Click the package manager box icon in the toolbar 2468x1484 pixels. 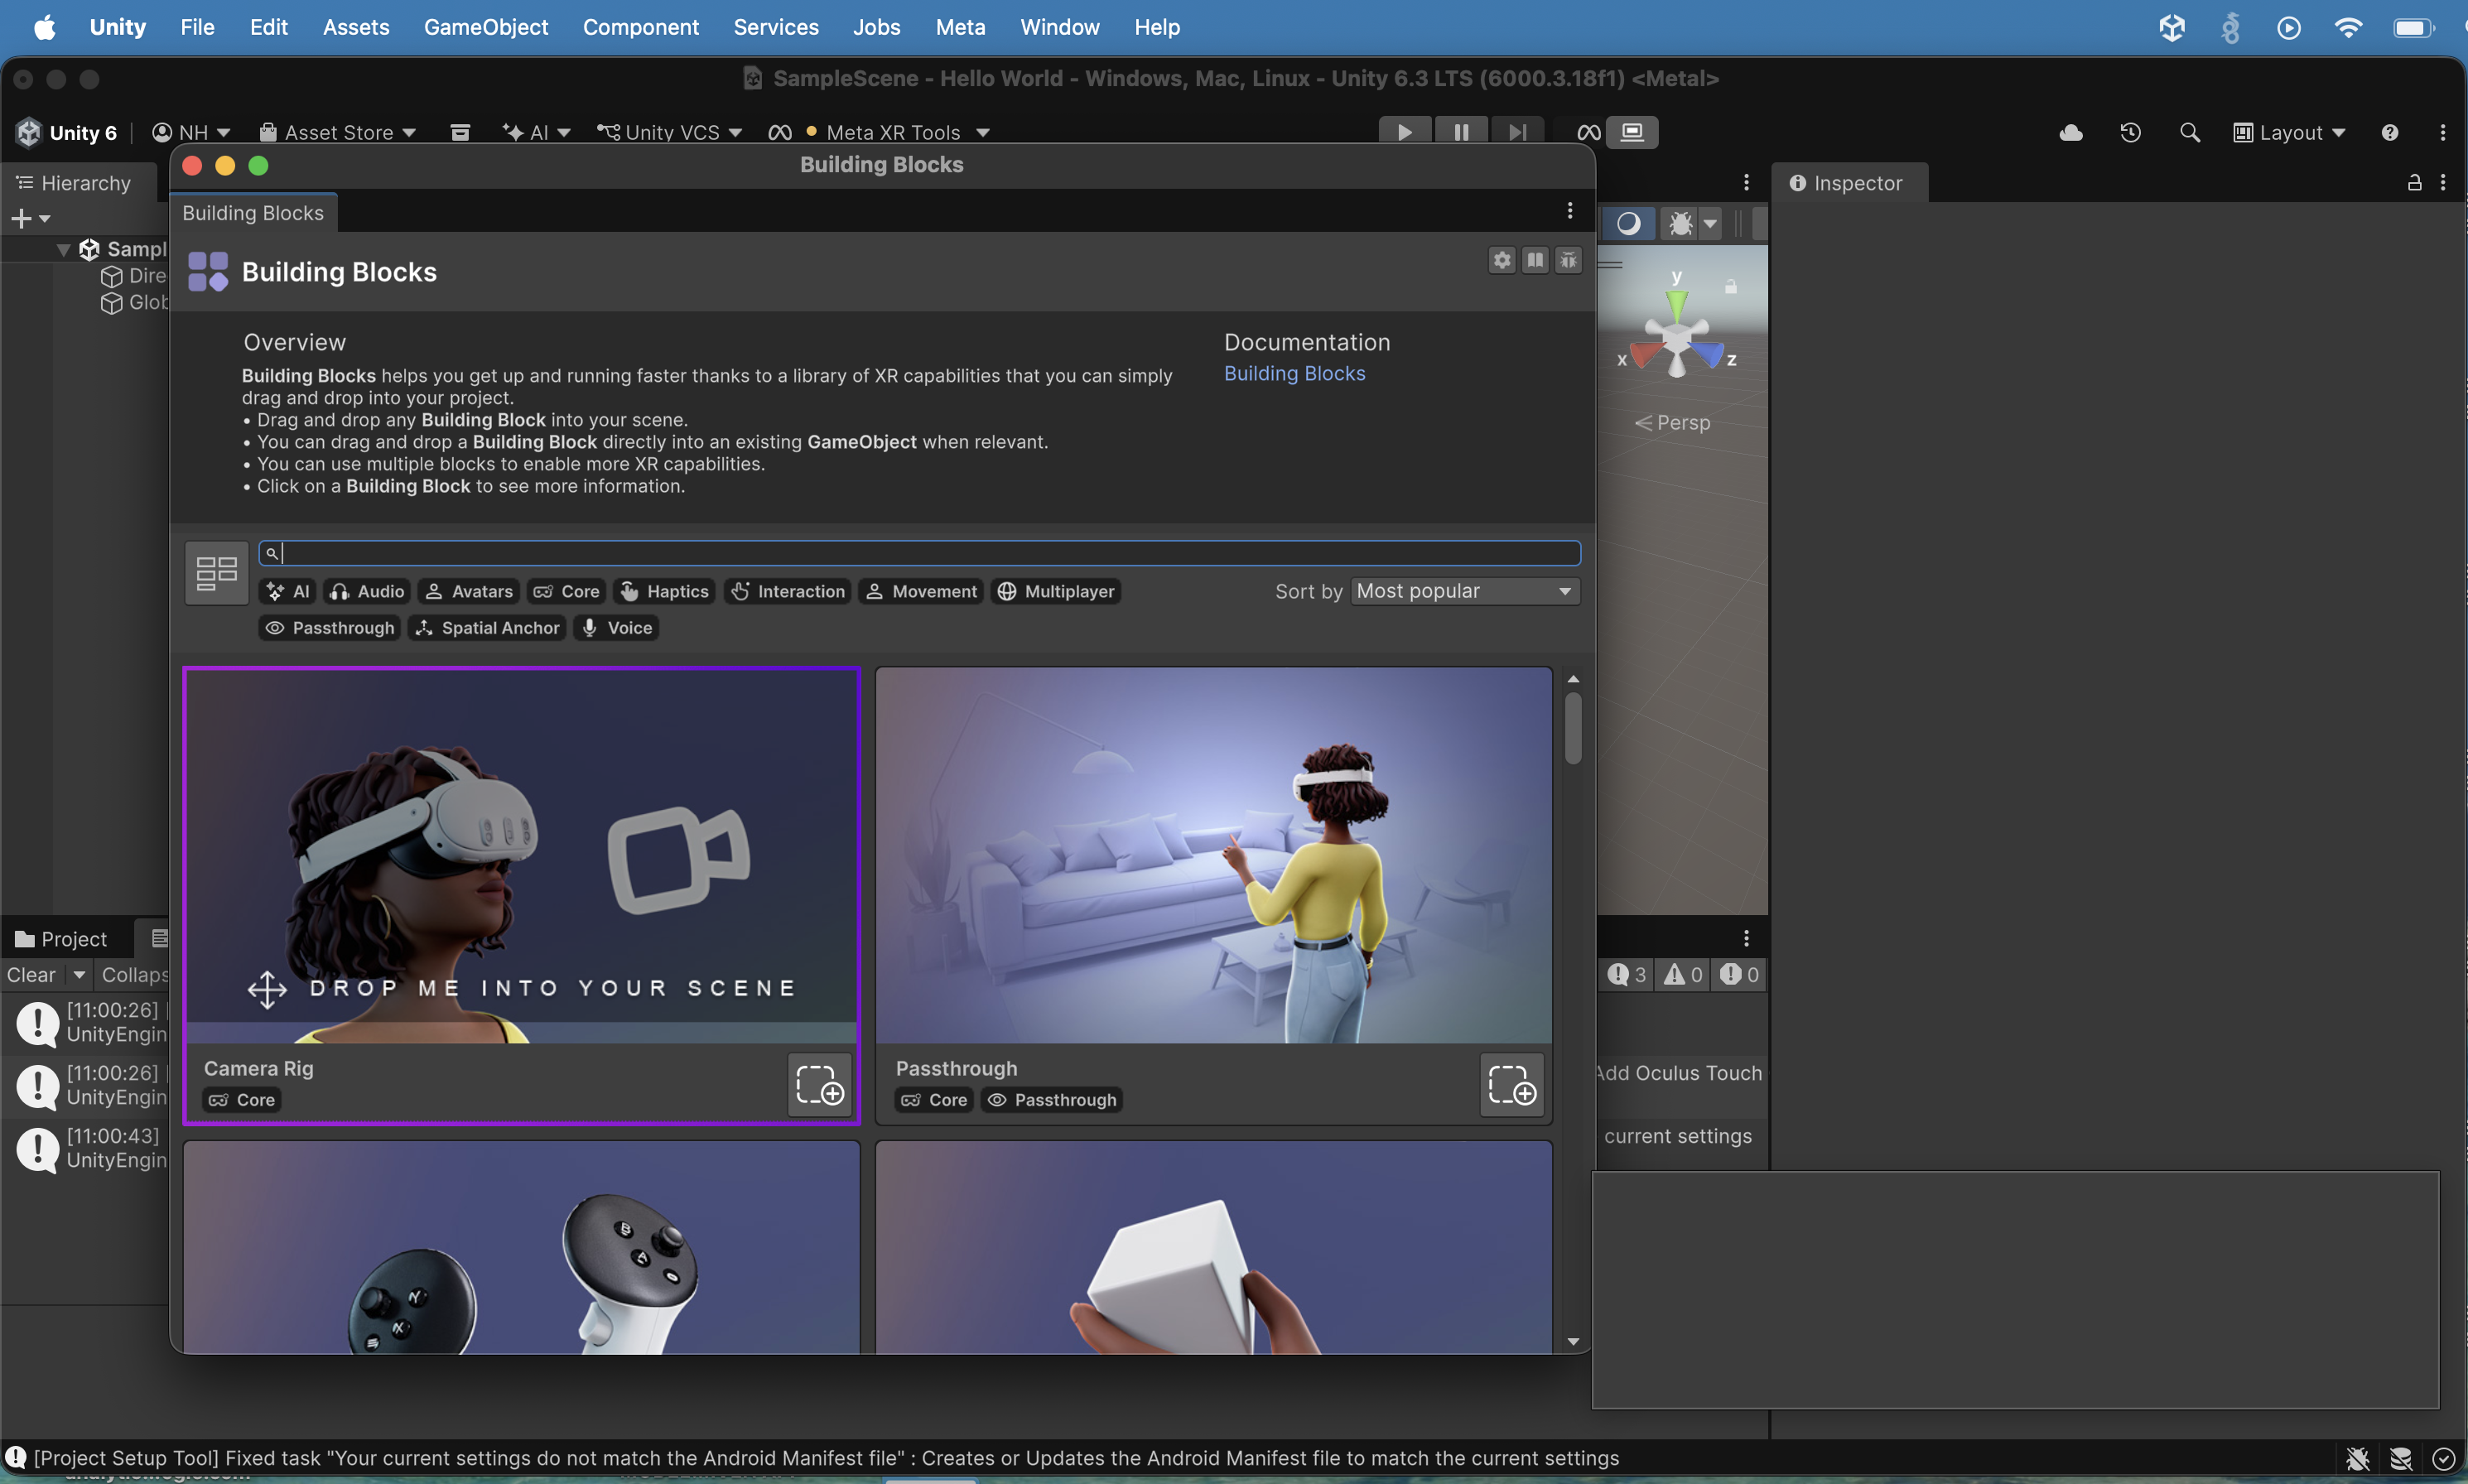coord(460,133)
